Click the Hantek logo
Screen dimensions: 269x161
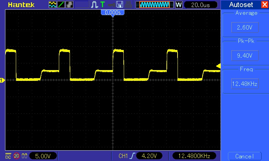coord(21,5)
